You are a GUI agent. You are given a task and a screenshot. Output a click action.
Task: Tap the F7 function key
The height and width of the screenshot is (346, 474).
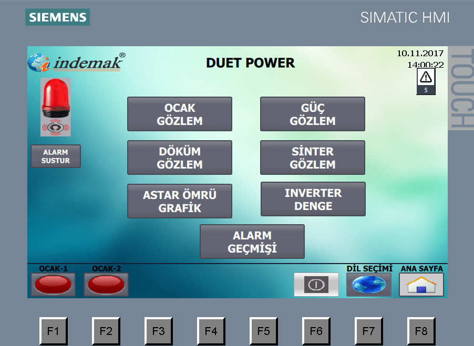tap(369, 331)
